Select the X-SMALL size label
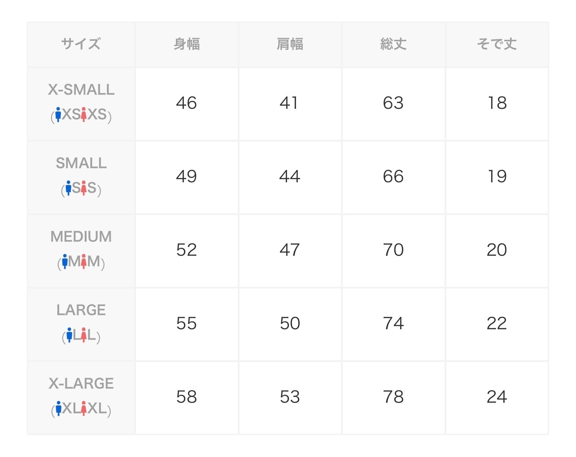The width and height of the screenshot is (576, 457). [81, 90]
